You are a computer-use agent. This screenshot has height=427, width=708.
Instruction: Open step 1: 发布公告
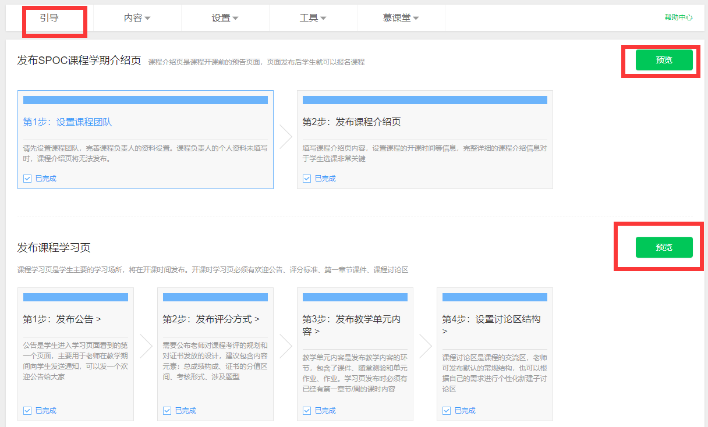(62, 319)
